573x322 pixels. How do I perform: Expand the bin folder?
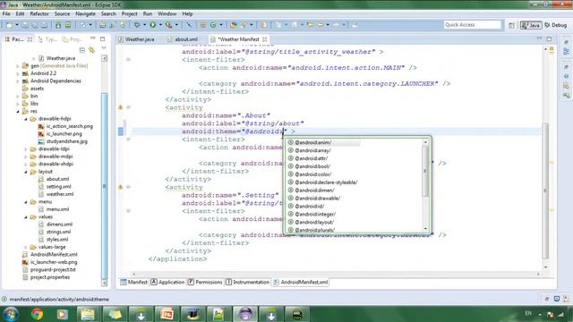point(18,97)
